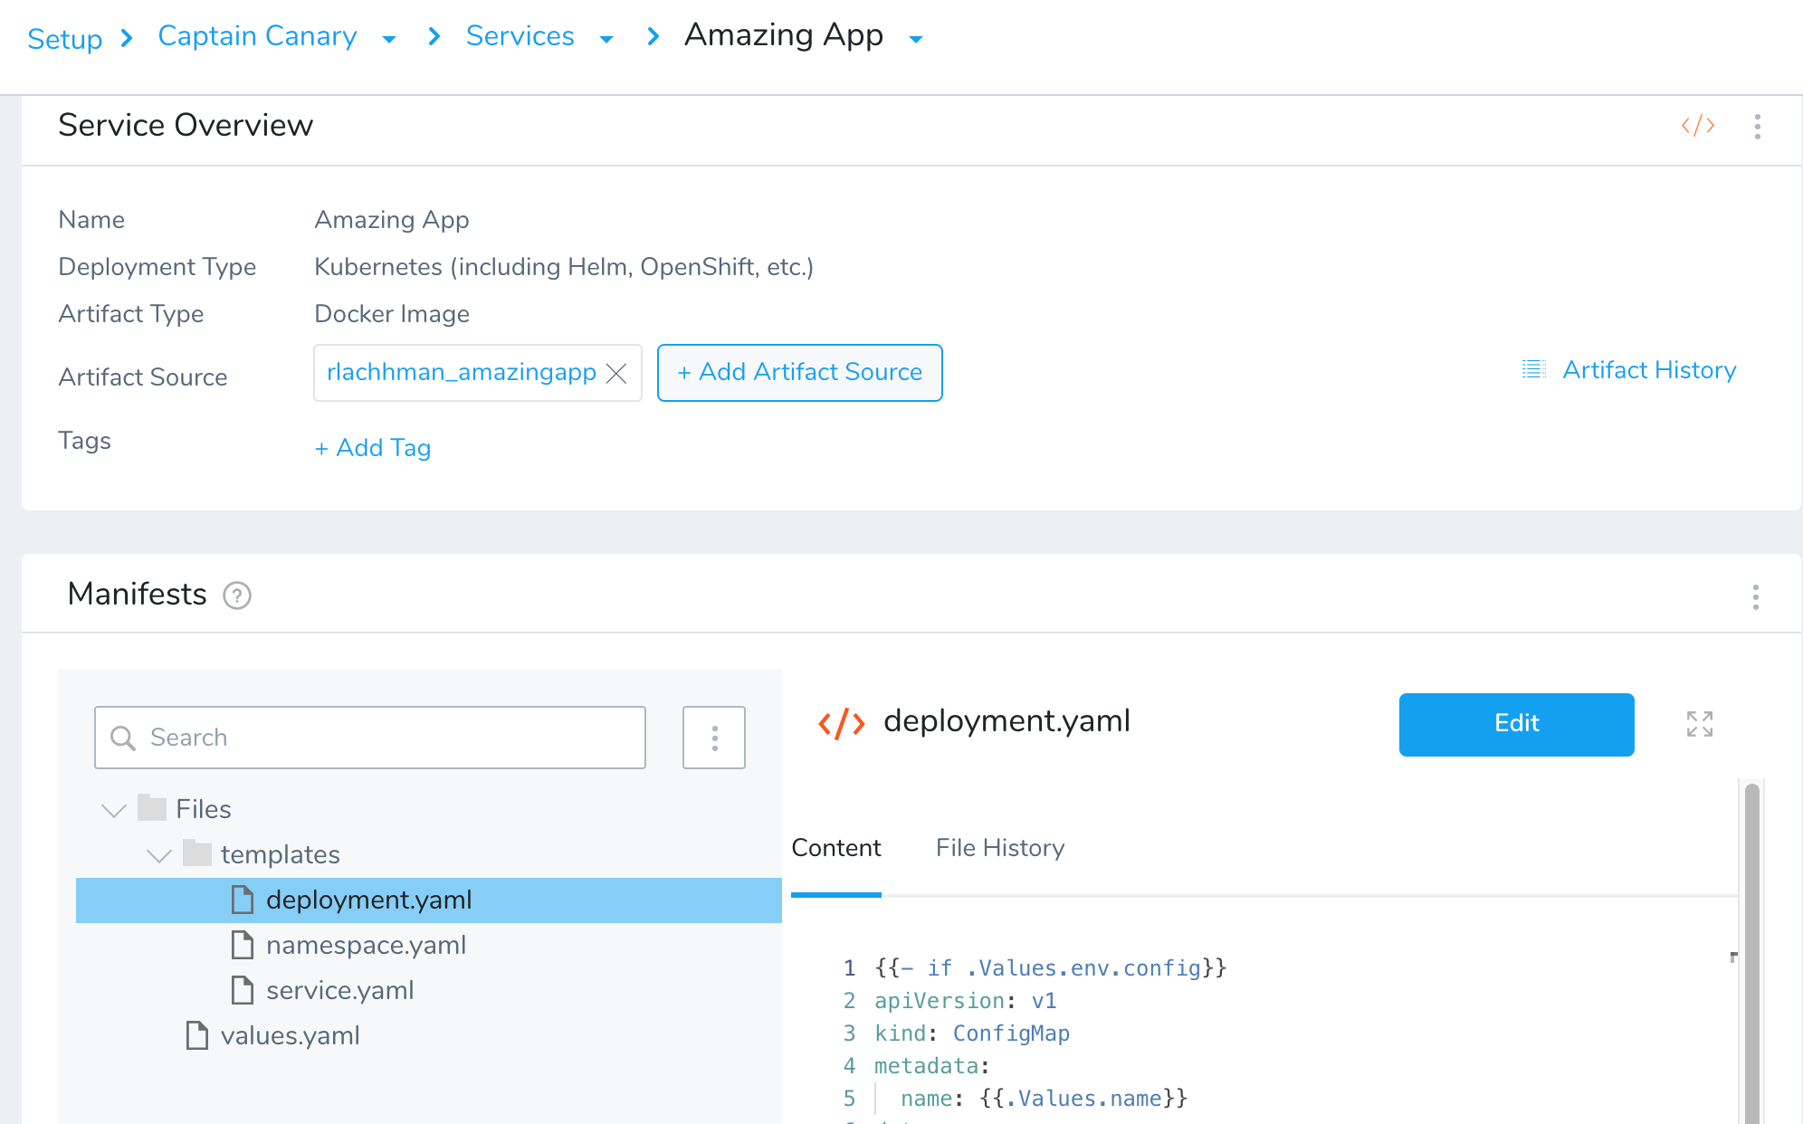1803x1124 pixels.
Task: Collapse the Files folder
Action: 114,809
